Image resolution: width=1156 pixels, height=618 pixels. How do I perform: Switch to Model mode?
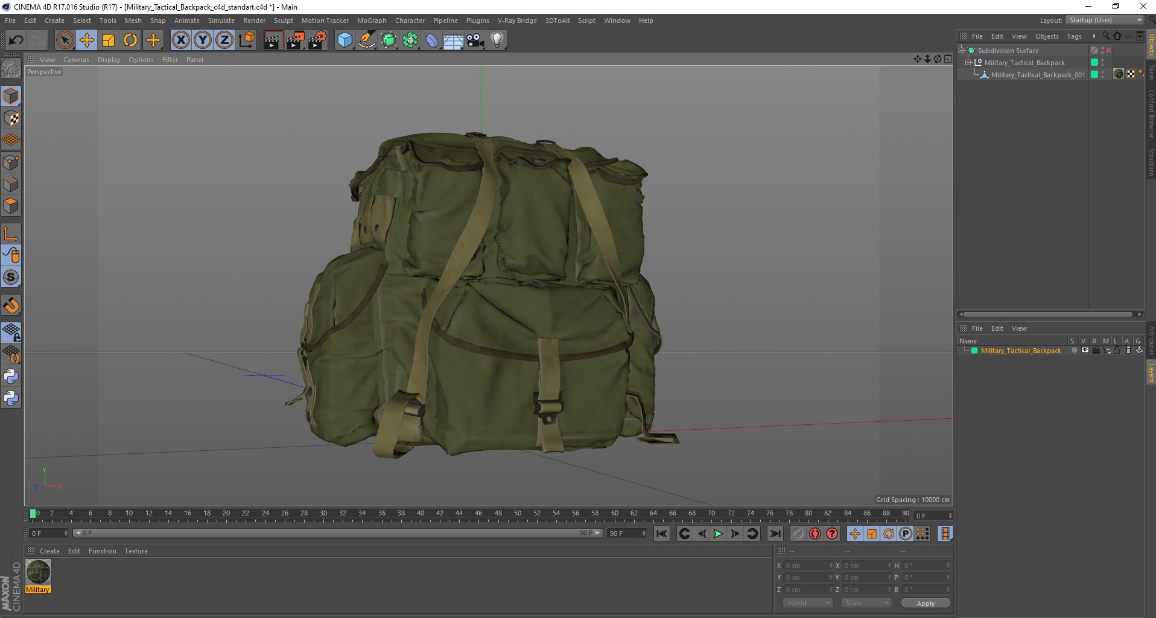11,97
